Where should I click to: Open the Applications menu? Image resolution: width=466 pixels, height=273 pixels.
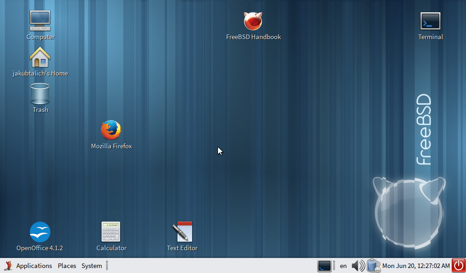tap(34, 266)
